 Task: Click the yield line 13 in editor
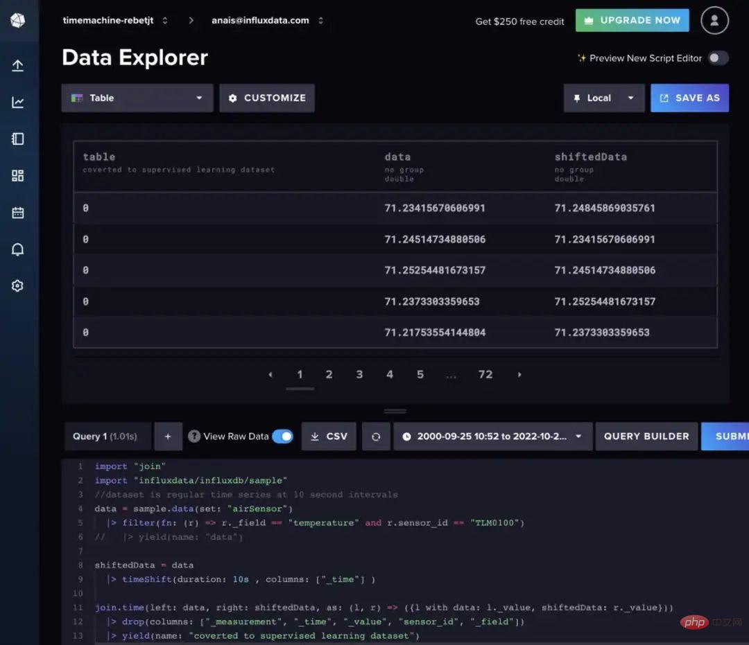[x=264, y=636]
